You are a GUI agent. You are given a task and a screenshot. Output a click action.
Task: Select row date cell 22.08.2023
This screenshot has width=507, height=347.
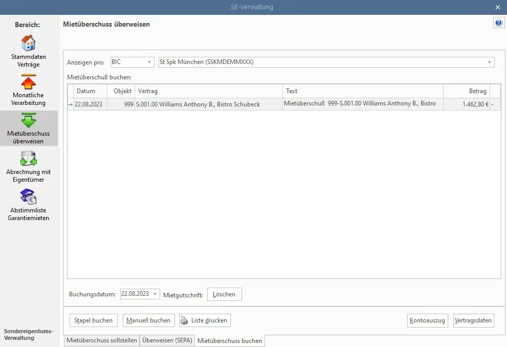pyautogui.click(x=90, y=104)
